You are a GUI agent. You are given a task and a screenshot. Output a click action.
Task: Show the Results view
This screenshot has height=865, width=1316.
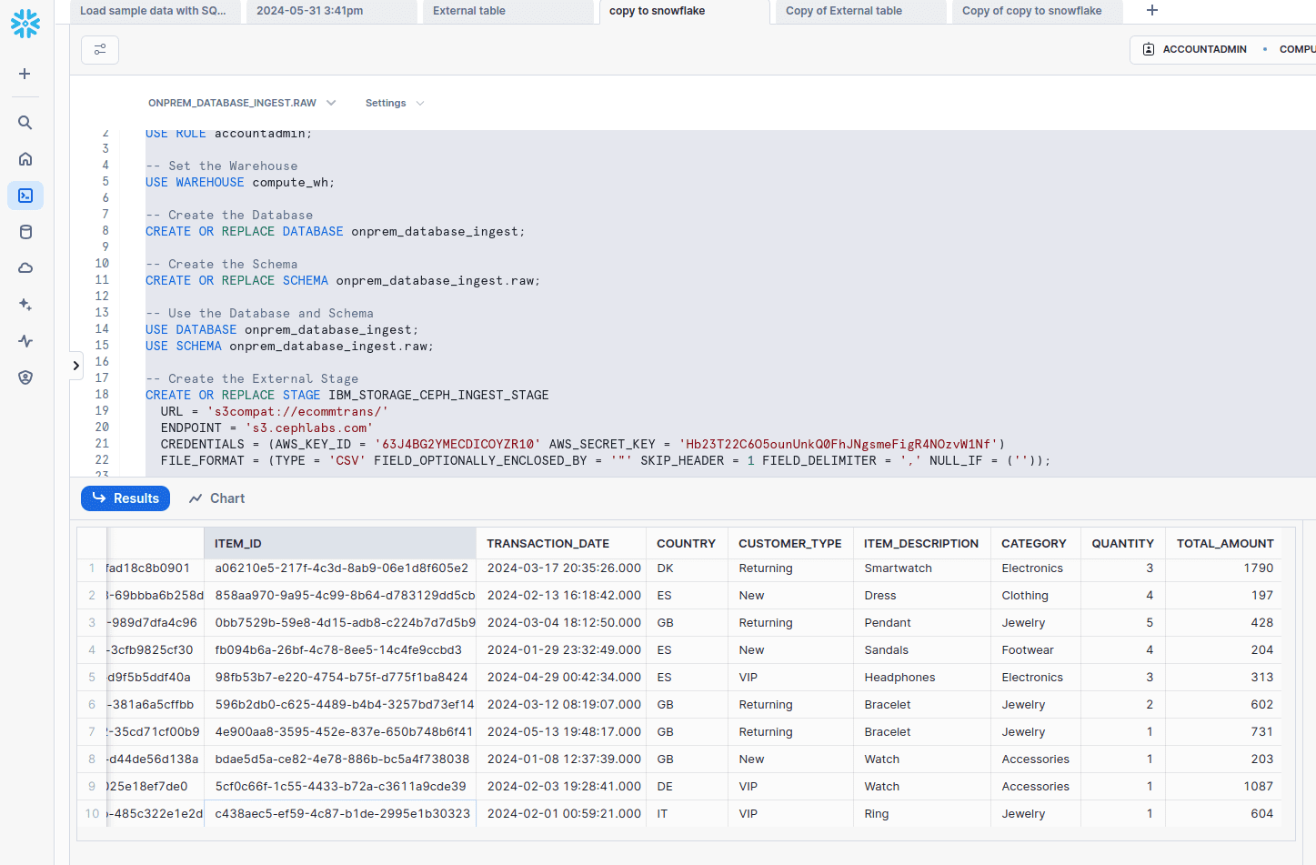[126, 498]
